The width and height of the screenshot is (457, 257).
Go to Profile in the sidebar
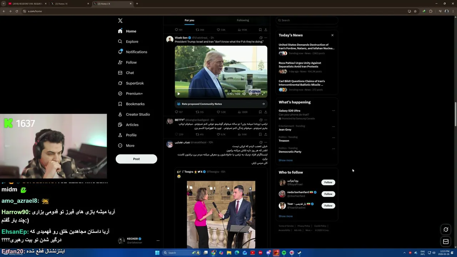coord(127,135)
